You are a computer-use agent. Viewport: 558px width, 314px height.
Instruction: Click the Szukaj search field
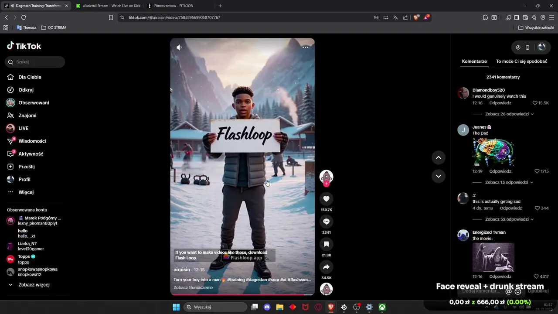point(35,62)
